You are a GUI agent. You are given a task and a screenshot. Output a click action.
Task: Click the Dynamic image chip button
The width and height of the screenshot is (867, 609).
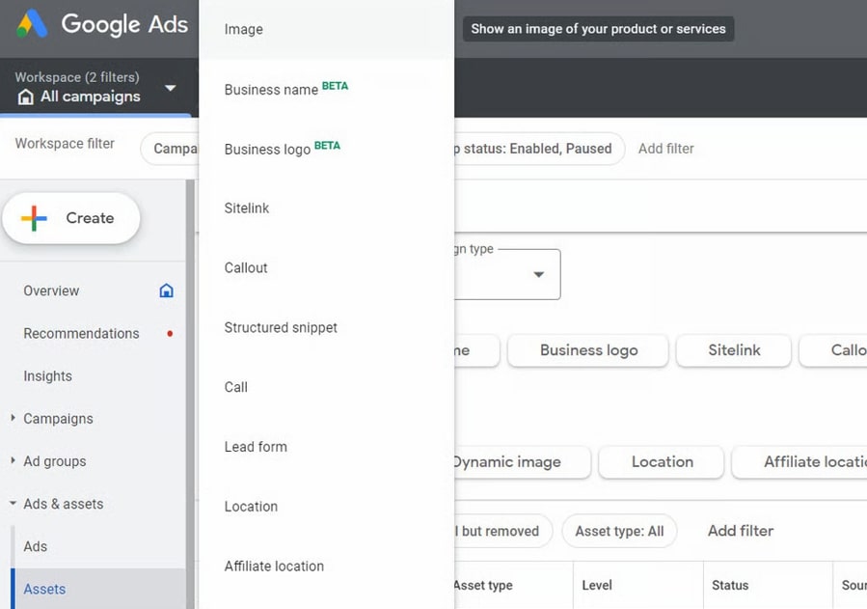[x=522, y=462]
